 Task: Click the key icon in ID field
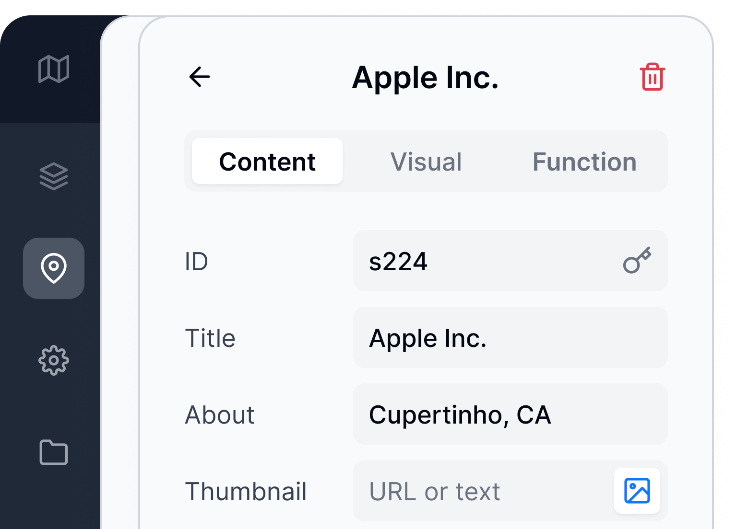click(637, 261)
